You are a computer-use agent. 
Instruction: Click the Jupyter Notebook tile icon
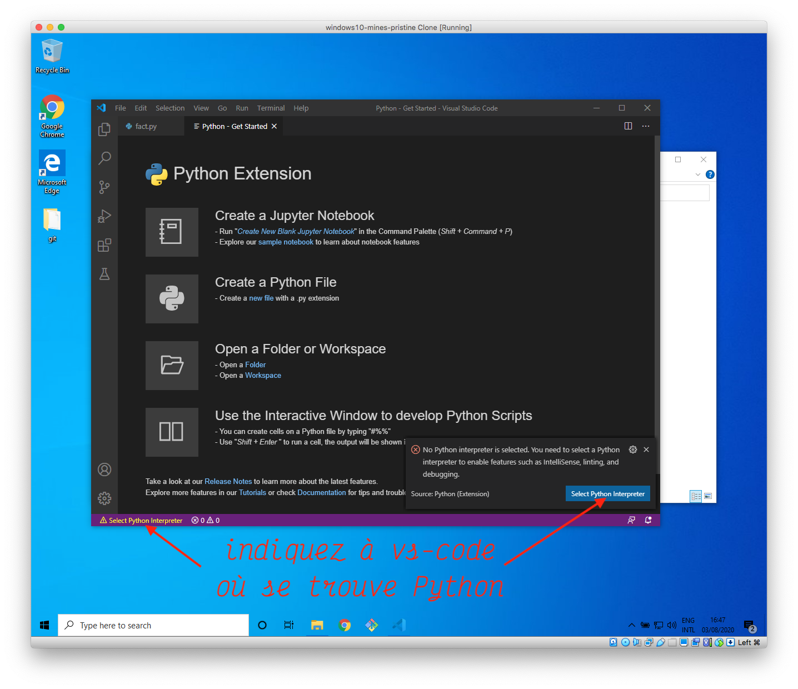tap(172, 232)
